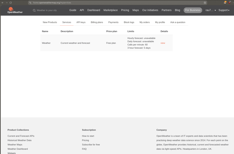The height and width of the screenshot is (154, 234).
Task: Open 'Historical Weather Data' footer link
Action: point(19,140)
